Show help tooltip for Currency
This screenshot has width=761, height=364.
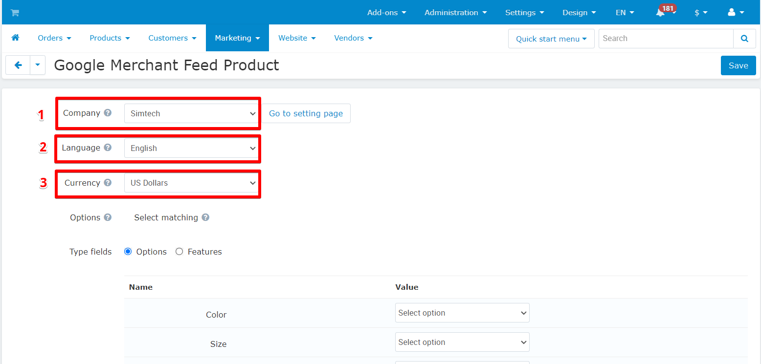108,183
